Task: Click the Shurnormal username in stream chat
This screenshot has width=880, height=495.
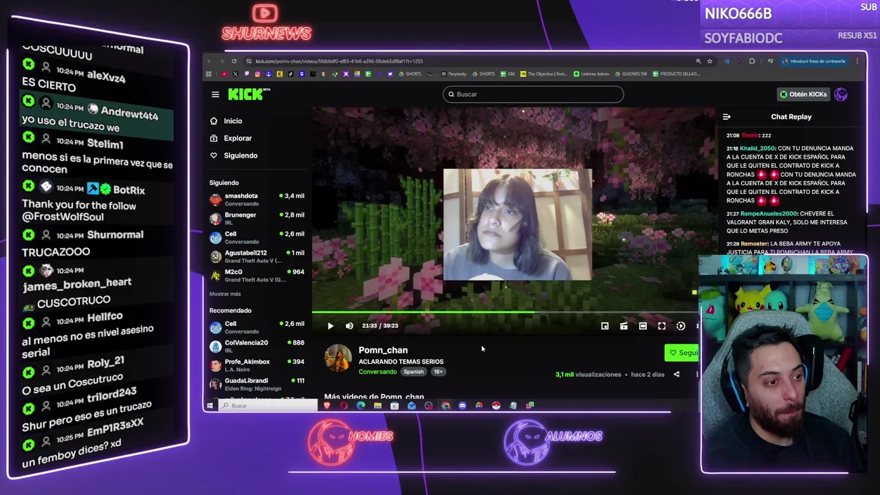Action: (115, 234)
